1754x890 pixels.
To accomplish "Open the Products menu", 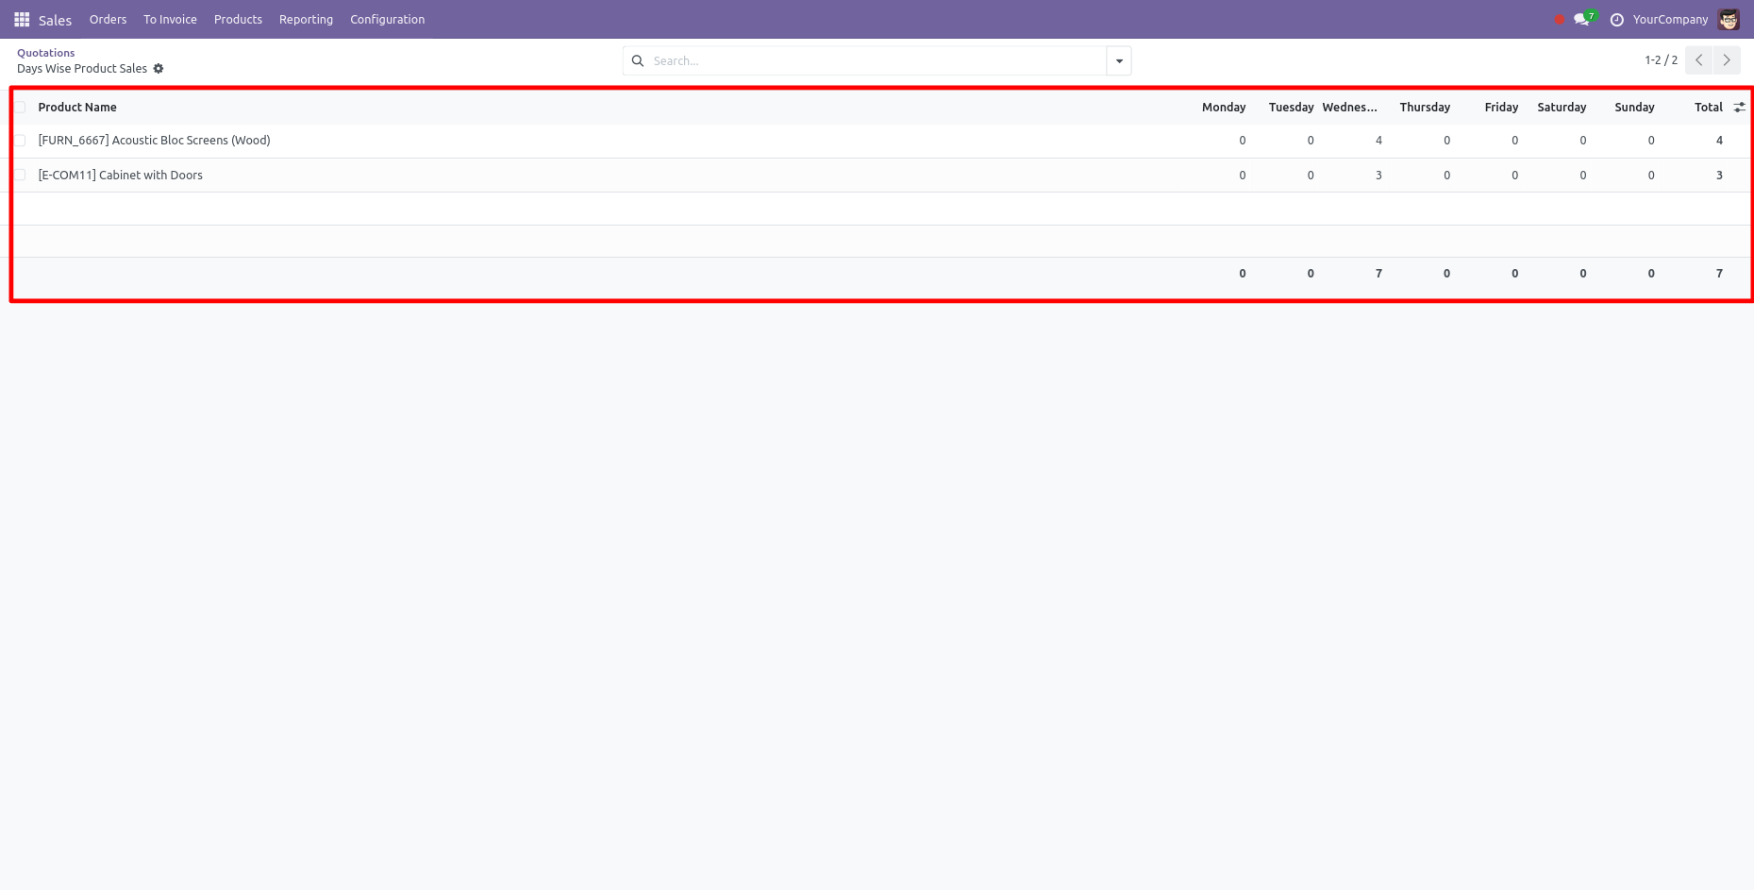I will [x=238, y=19].
